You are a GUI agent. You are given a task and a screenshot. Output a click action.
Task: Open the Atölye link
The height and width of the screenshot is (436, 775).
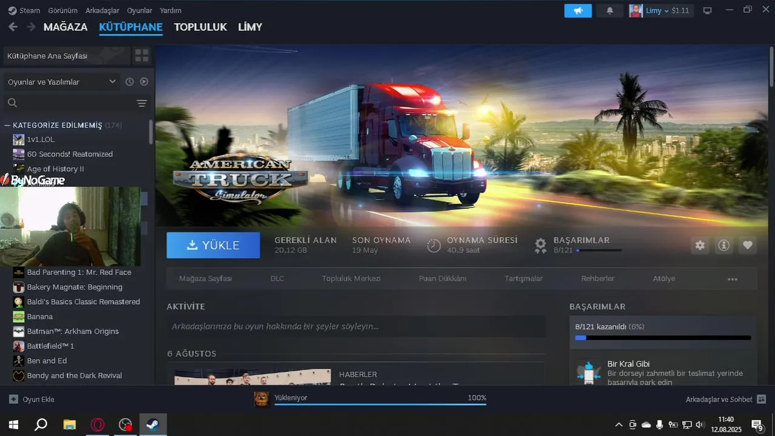click(x=664, y=279)
